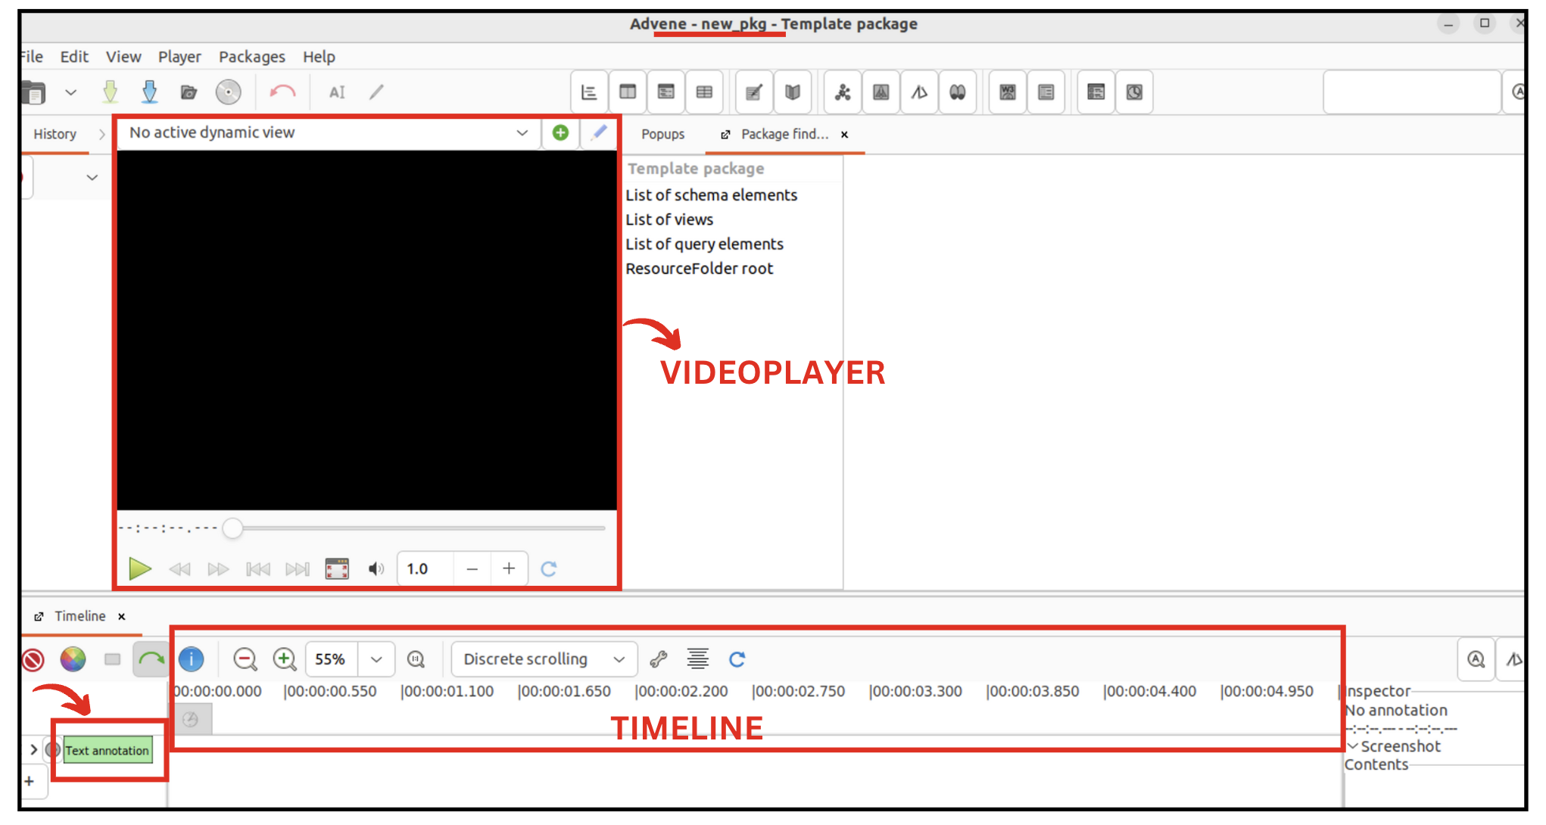Open the Edit menu
Image resolution: width=1546 pixels, height=825 pixels.
click(x=74, y=57)
